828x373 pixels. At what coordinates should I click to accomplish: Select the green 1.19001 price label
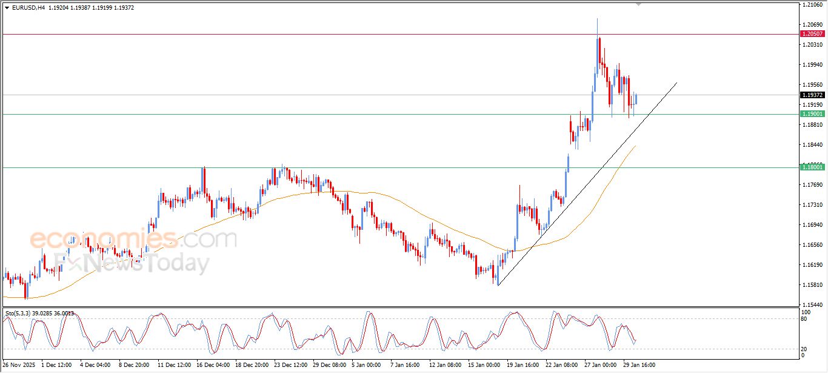(812, 114)
